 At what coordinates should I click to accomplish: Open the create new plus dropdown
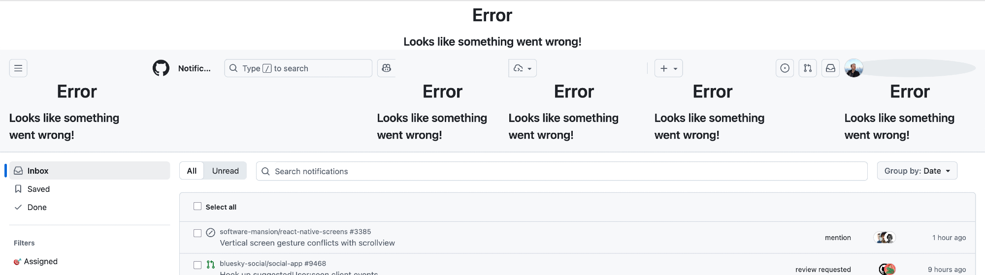tap(668, 68)
